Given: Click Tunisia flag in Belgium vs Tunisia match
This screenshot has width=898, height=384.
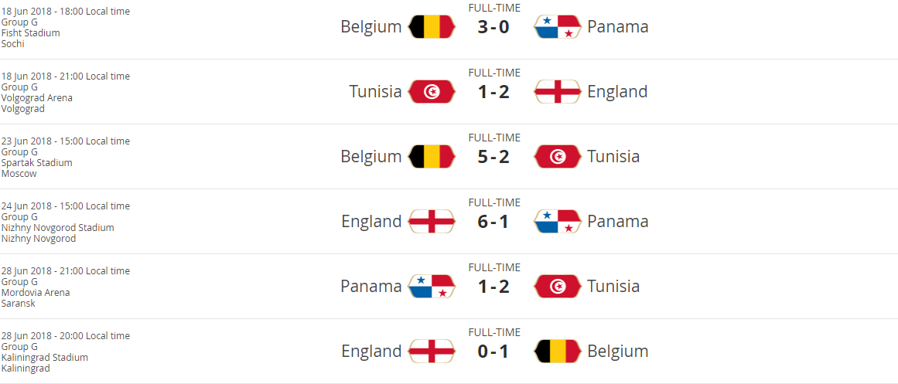Looking at the screenshot, I should coord(558,157).
